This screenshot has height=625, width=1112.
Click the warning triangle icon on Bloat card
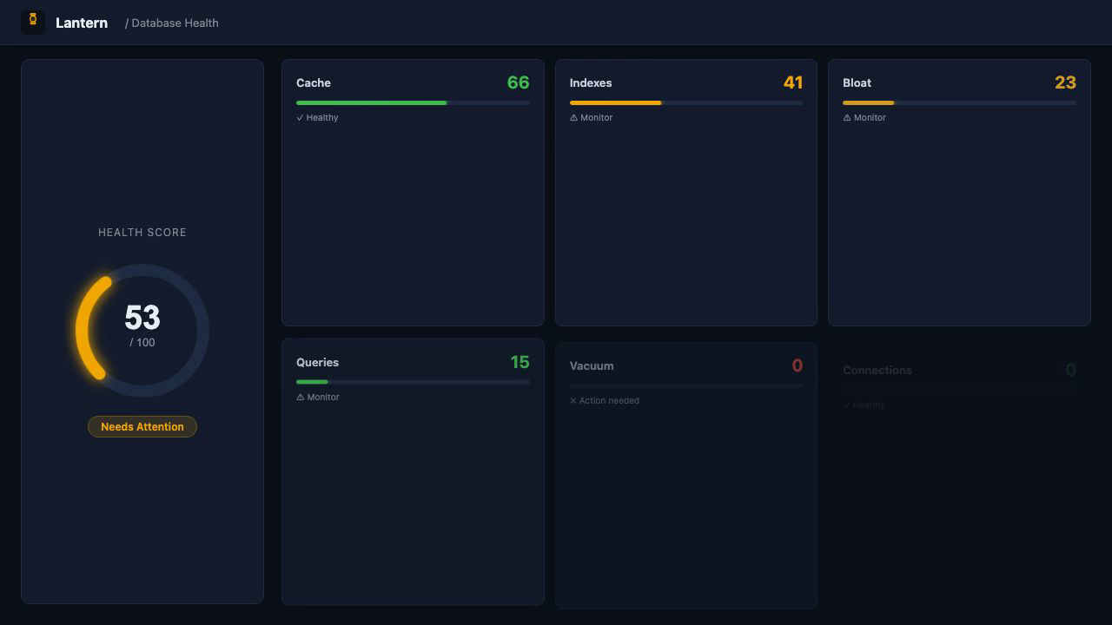847,117
